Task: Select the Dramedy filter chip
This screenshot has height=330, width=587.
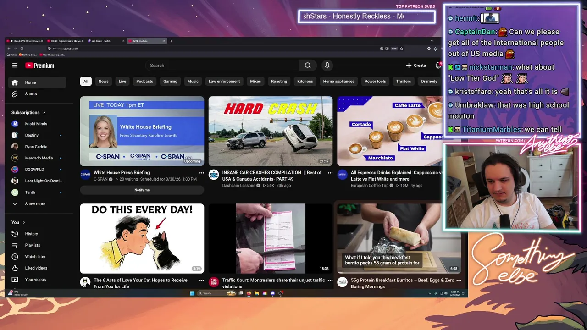Action: [x=429, y=82]
